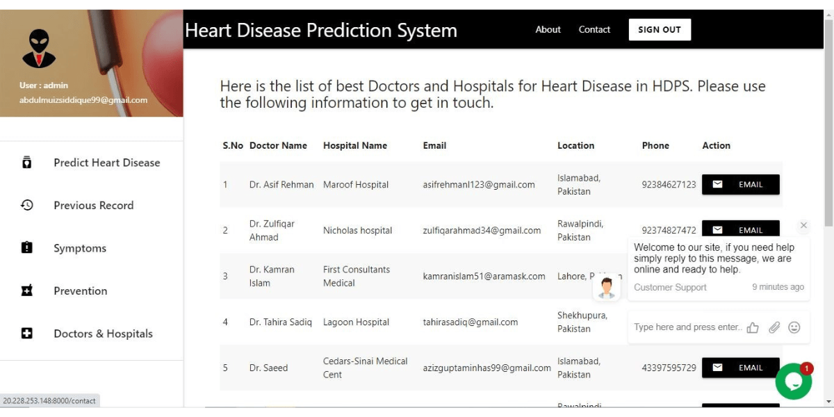Click the chat message input field
The height and width of the screenshot is (417, 834).
[681, 327]
